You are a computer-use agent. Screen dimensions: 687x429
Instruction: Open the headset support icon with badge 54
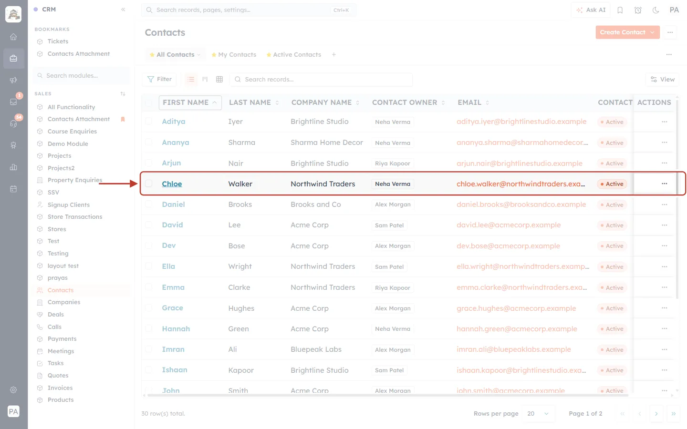click(13, 123)
